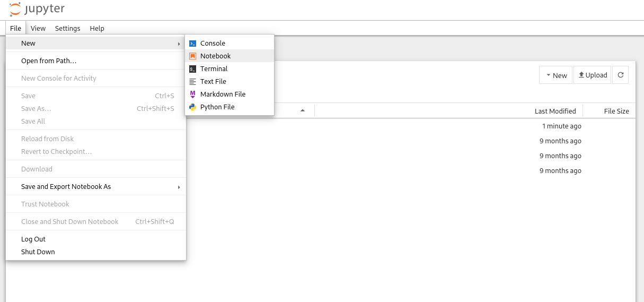The width and height of the screenshot is (644, 302).
Task: Expand the New submenu in File menu
Action: tap(95, 44)
